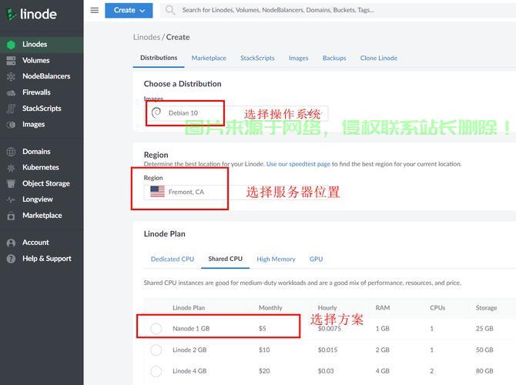516x385 pixels.
Task: Click the Object Storage bucket icon
Action: tap(11, 183)
